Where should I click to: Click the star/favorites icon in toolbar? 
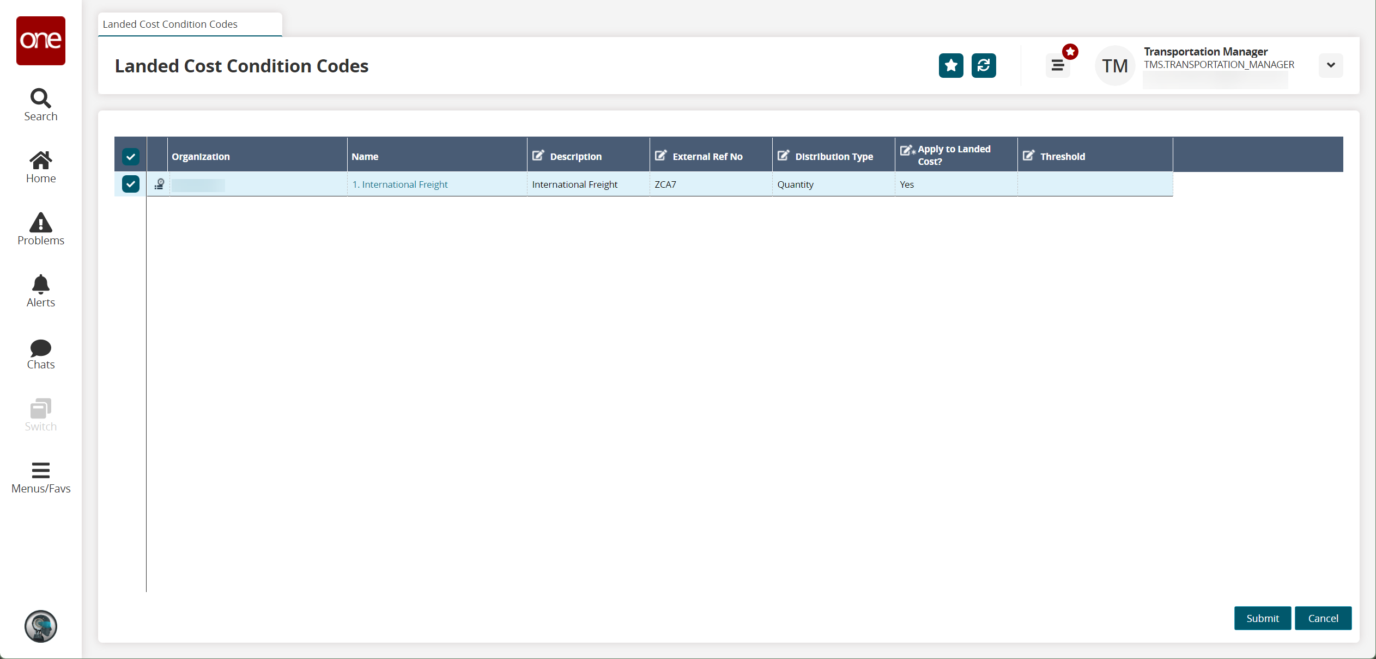[x=950, y=65]
